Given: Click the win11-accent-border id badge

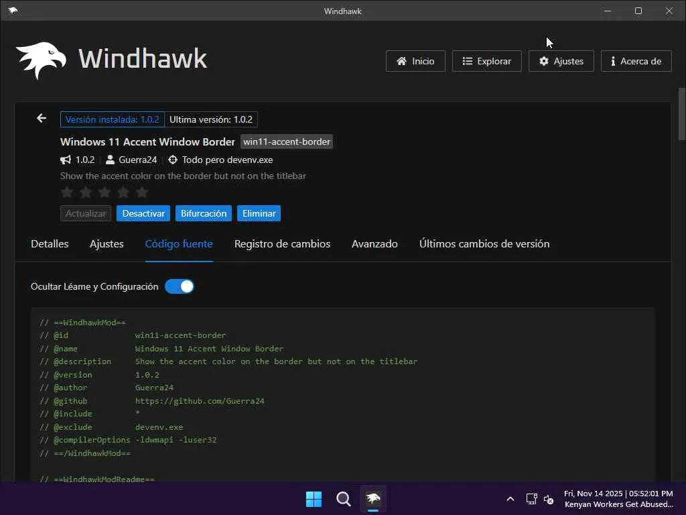Looking at the screenshot, I should [287, 141].
